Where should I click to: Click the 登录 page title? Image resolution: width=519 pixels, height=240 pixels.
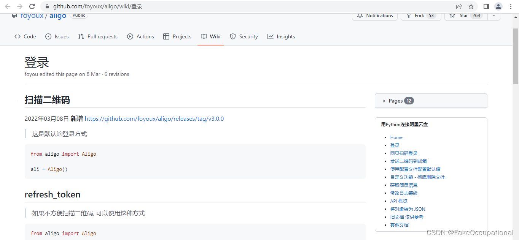tap(37, 62)
